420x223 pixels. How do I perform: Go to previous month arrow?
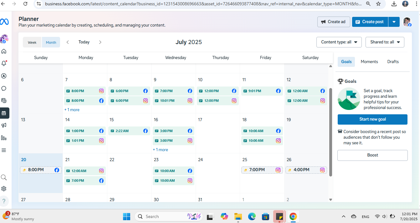68,42
